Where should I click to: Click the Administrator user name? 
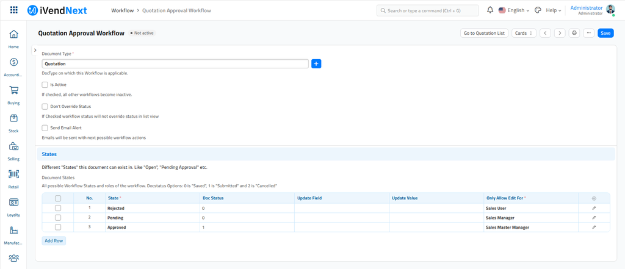(587, 7)
